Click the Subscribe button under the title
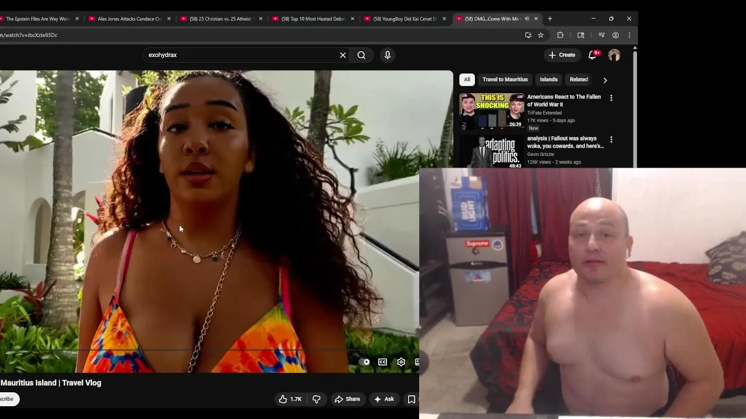746x419 pixels. (x=8, y=399)
